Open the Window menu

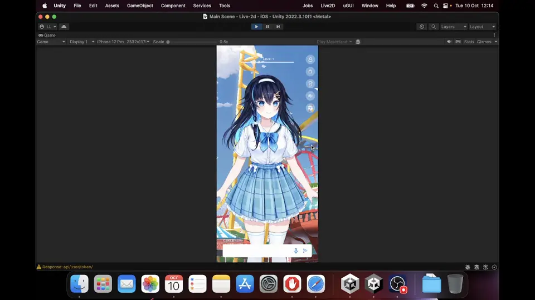(x=370, y=6)
